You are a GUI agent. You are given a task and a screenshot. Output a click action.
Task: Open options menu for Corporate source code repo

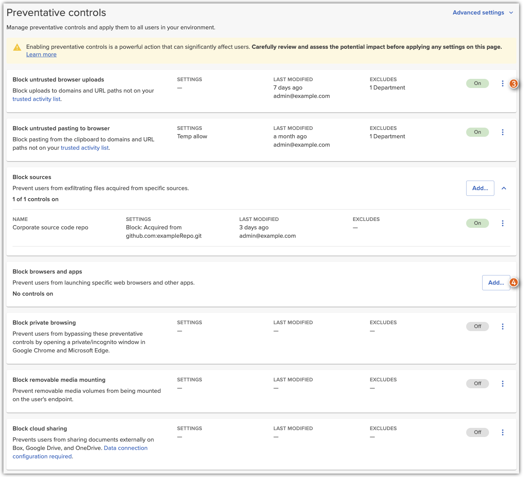pos(503,223)
